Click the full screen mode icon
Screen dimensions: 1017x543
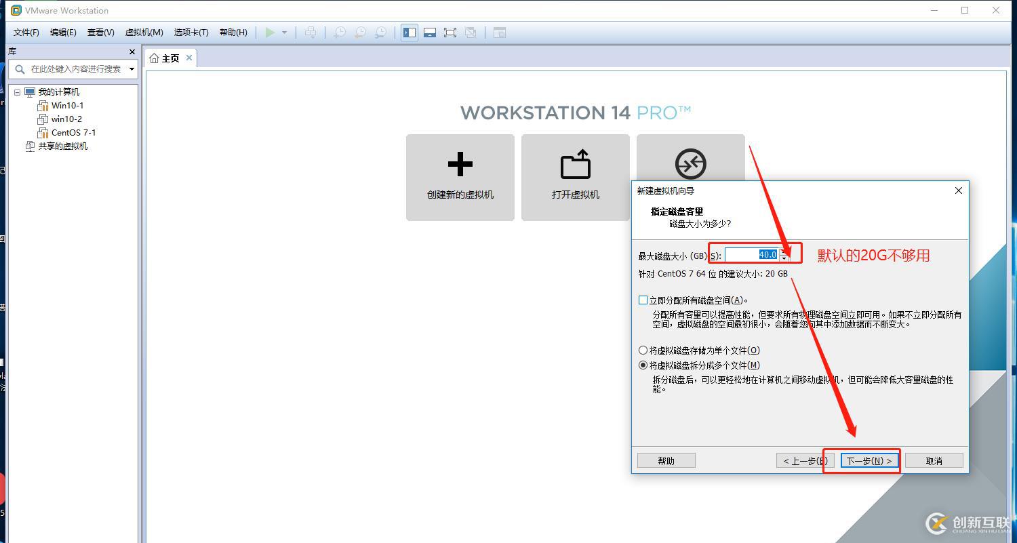click(x=450, y=33)
